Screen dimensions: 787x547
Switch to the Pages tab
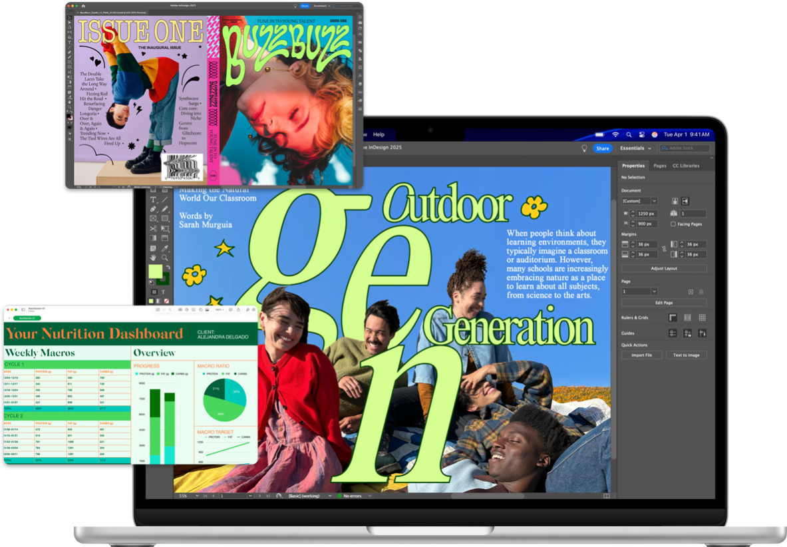(660, 166)
